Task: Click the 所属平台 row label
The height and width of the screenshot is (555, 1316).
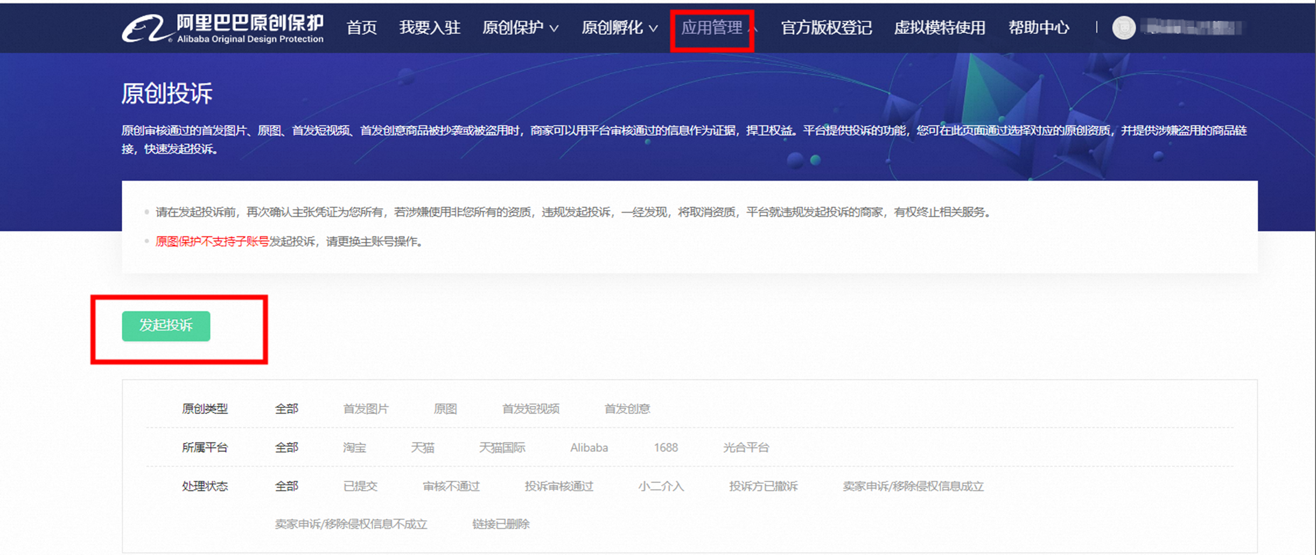Action: pyautogui.click(x=205, y=448)
